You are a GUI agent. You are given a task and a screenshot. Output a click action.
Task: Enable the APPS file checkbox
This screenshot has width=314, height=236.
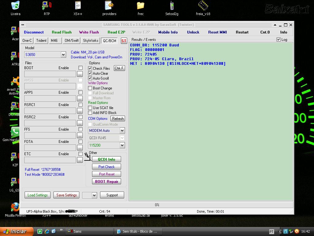point(81,92)
